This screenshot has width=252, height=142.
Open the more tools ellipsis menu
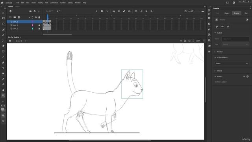[3, 102]
